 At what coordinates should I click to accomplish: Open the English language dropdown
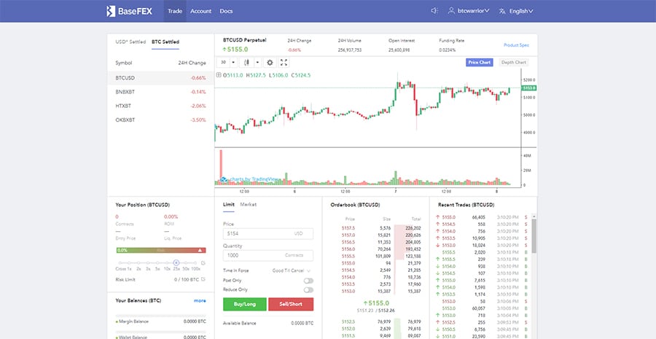pos(521,11)
